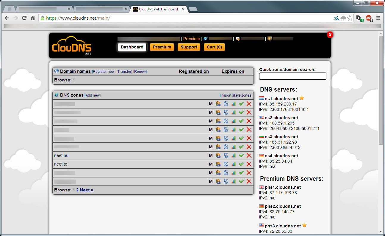385x236 pixels.
Task: Select pns1.cloudns.net server name
Action: tap(283, 187)
